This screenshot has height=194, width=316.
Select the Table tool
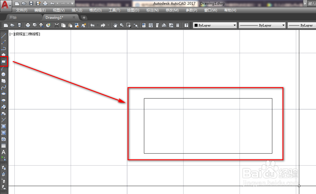pyautogui.click(x=4, y=146)
